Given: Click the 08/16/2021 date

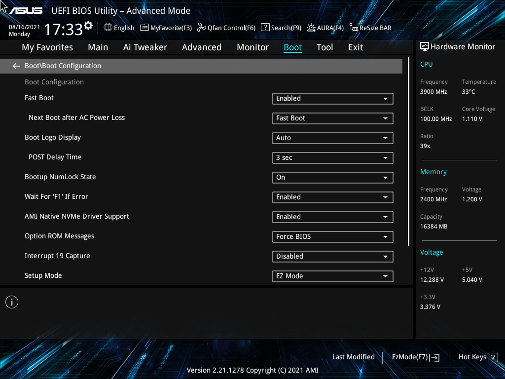Looking at the screenshot, I should pos(24,27).
